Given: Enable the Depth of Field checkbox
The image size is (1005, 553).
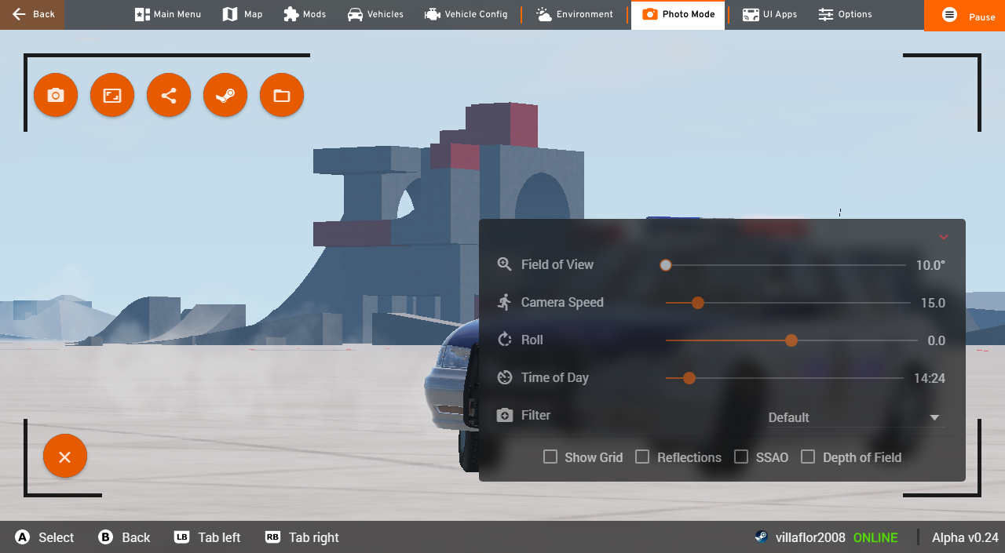Looking at the screenshot, I should coord(808,457).
